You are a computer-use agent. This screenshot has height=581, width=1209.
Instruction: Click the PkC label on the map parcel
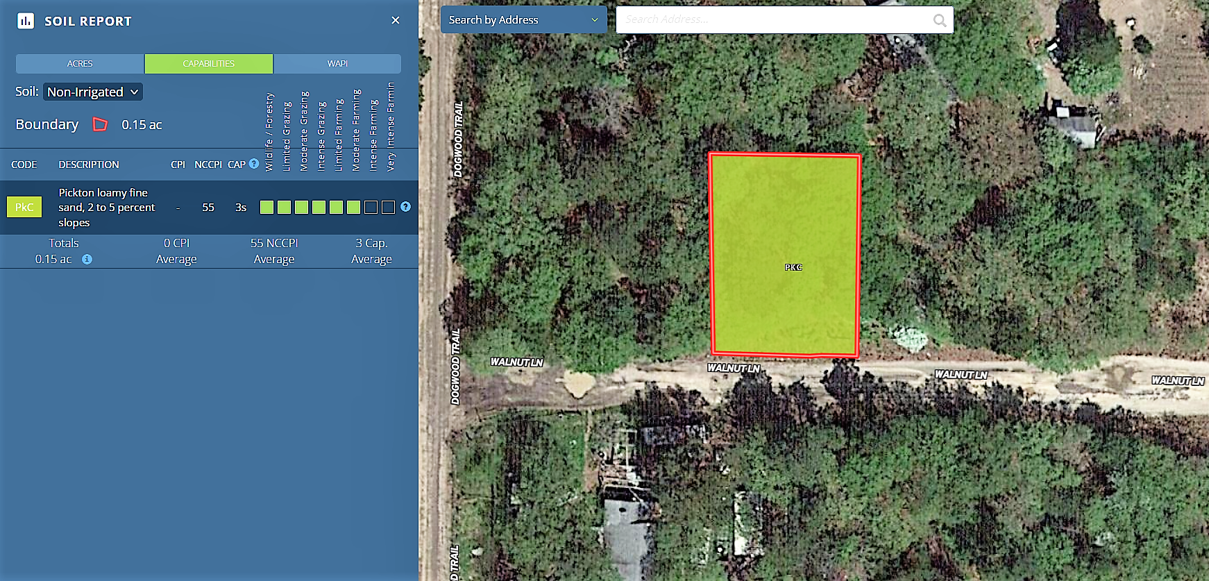click(793, 267)
